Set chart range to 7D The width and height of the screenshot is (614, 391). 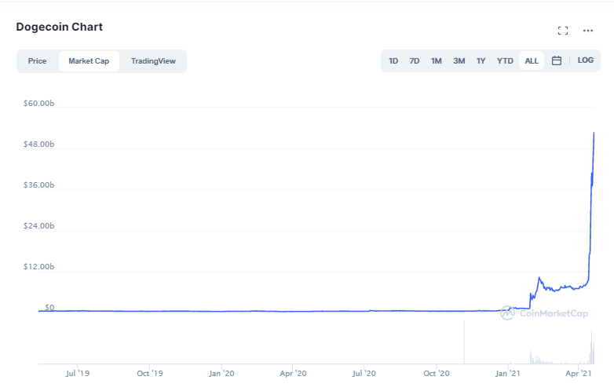[x=415, y=61]
